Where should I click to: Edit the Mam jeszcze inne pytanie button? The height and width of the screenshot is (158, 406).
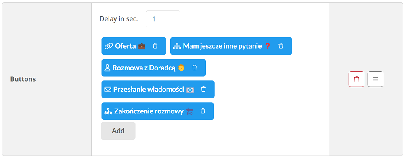(223, 46)
